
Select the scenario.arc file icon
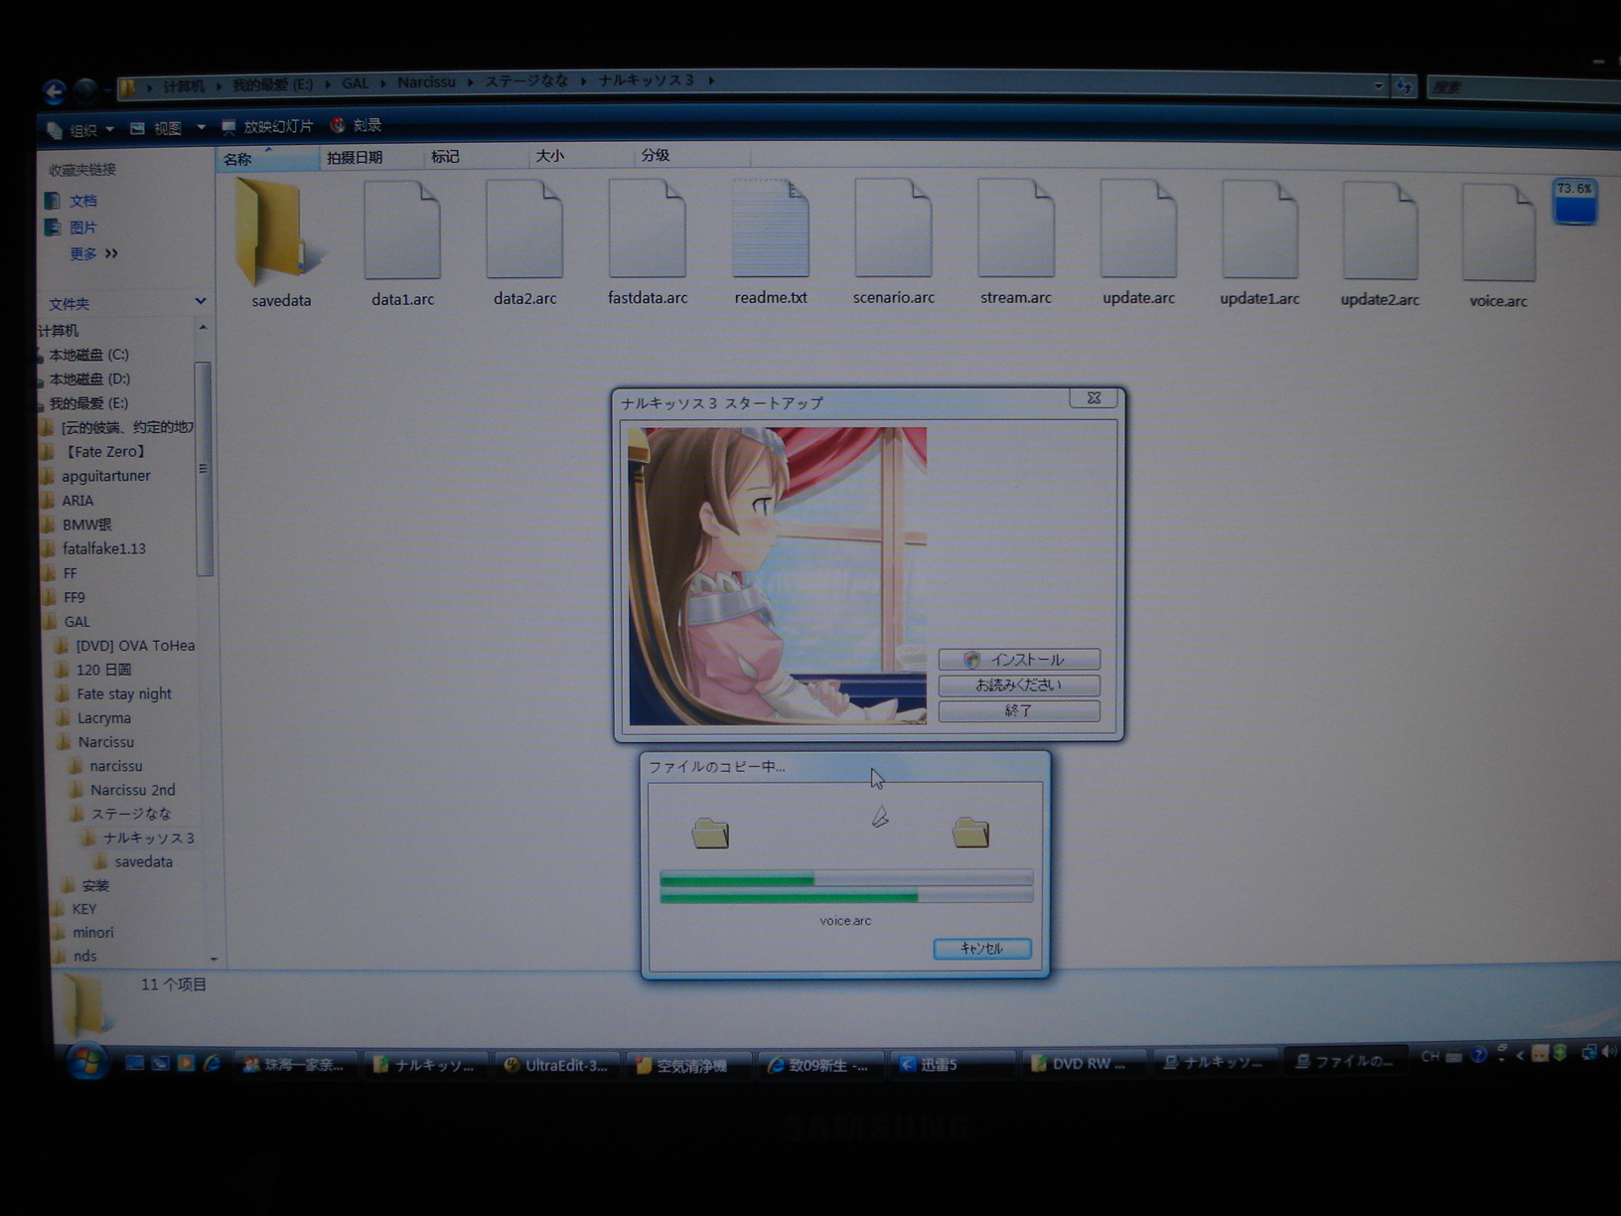tap(893, 229)
